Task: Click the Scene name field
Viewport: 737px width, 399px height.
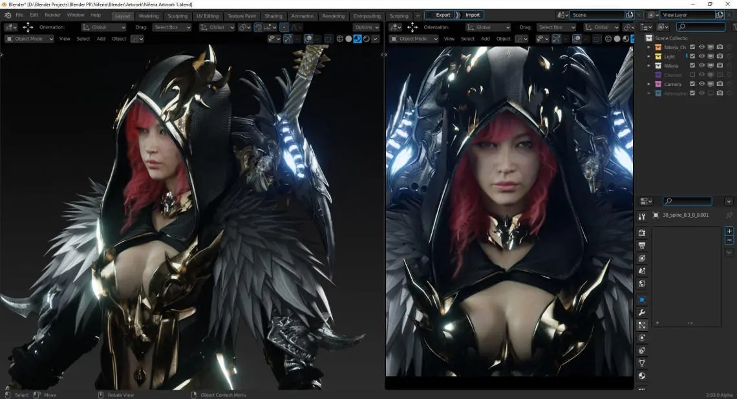Action: click(x=597, y=15)
